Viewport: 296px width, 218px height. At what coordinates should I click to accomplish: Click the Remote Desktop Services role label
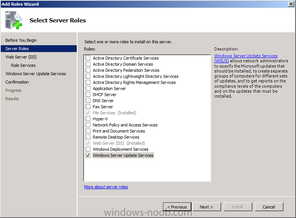point(116,137)
